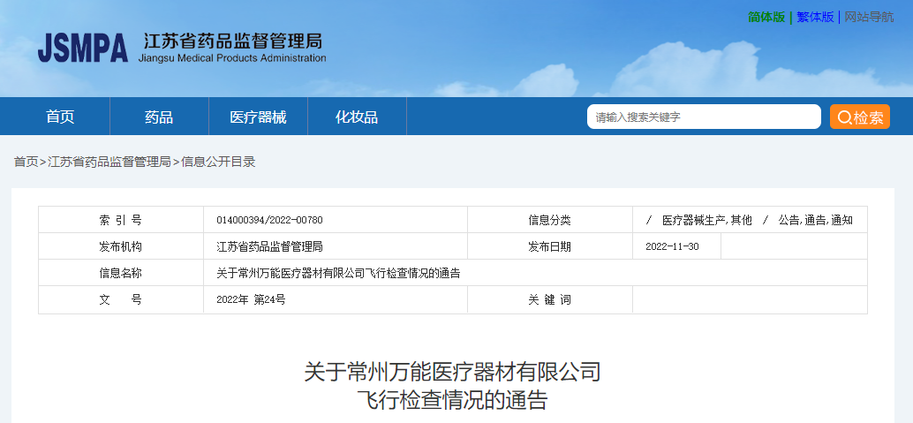The width and height of the screenshot is (913, 423).
Task: Click 公告,通告,通知 category text
Action: [815, 220]
